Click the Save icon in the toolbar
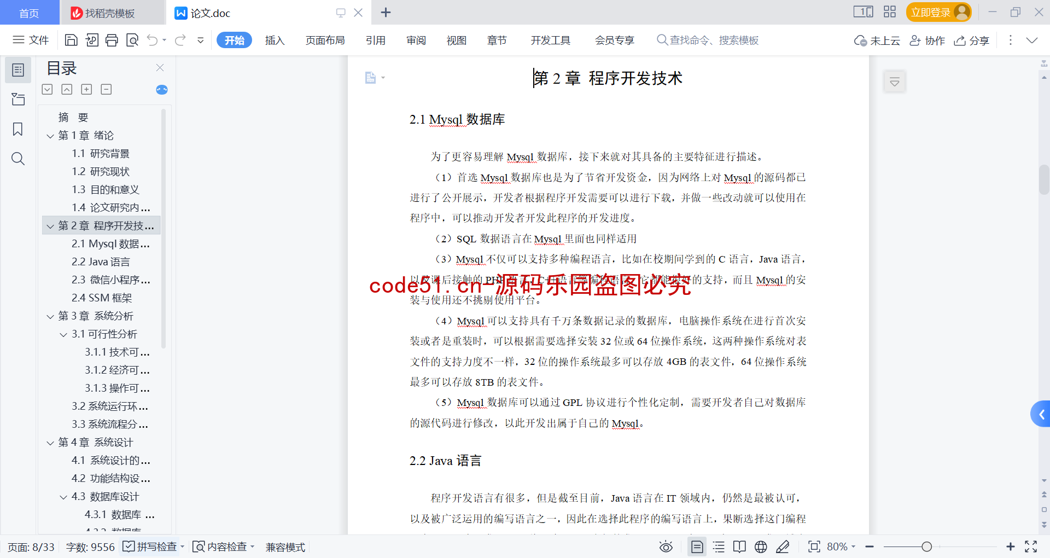1050x558 pixels. tap(71, 40)
